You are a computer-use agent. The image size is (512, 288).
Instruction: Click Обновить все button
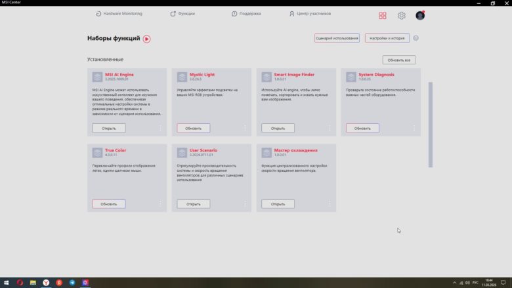[399, 60]
